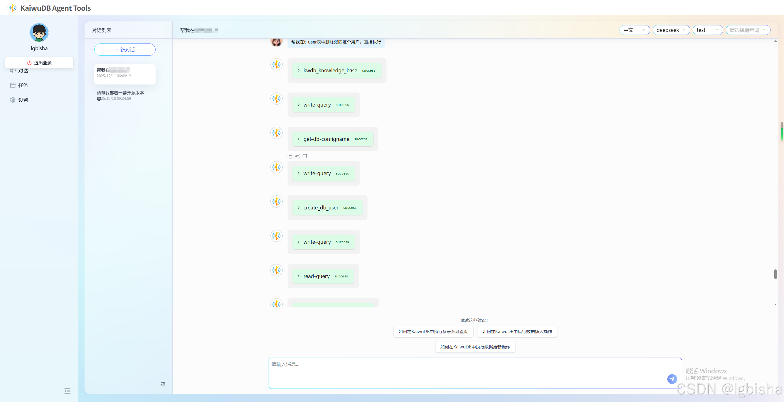784x402 pixels.
Task: Click the copy message icon
Action: click(290, 156)
